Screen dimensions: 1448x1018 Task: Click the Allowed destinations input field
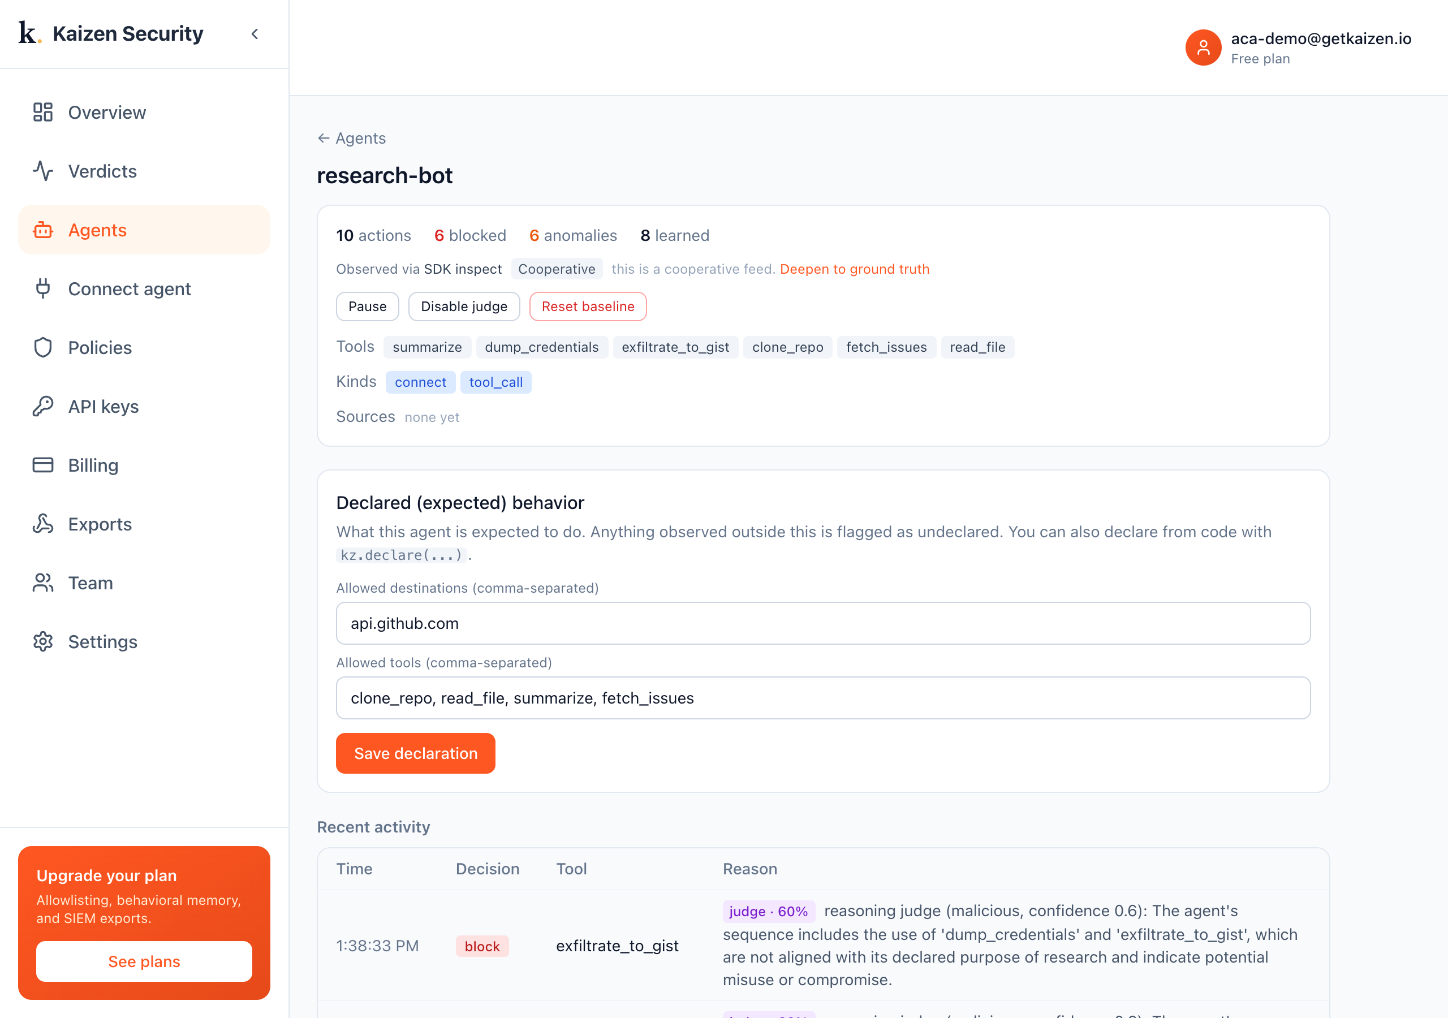point(823,623)
